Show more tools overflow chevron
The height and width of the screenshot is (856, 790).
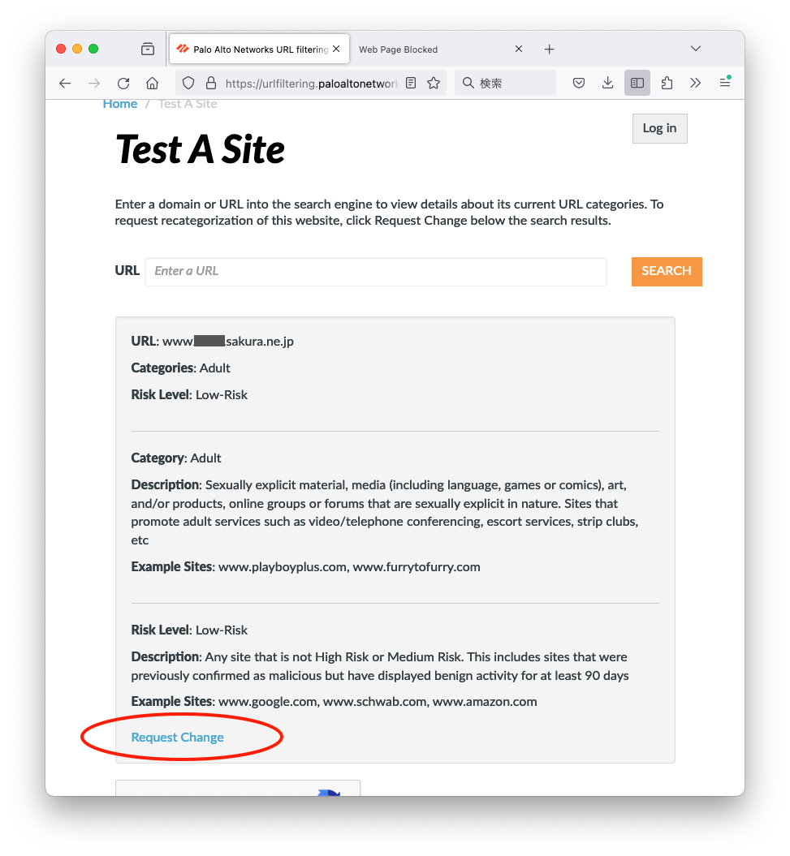696,83
